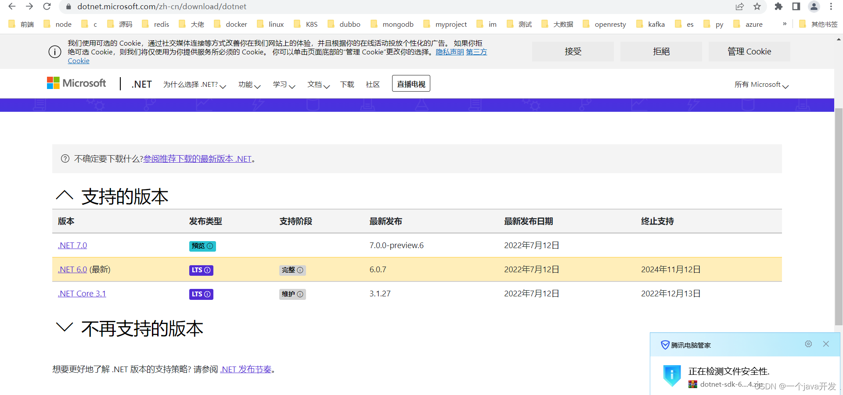This screenshot has height=395, width=843.
Task: Click scrollbar up arrow
Action: 839,39
